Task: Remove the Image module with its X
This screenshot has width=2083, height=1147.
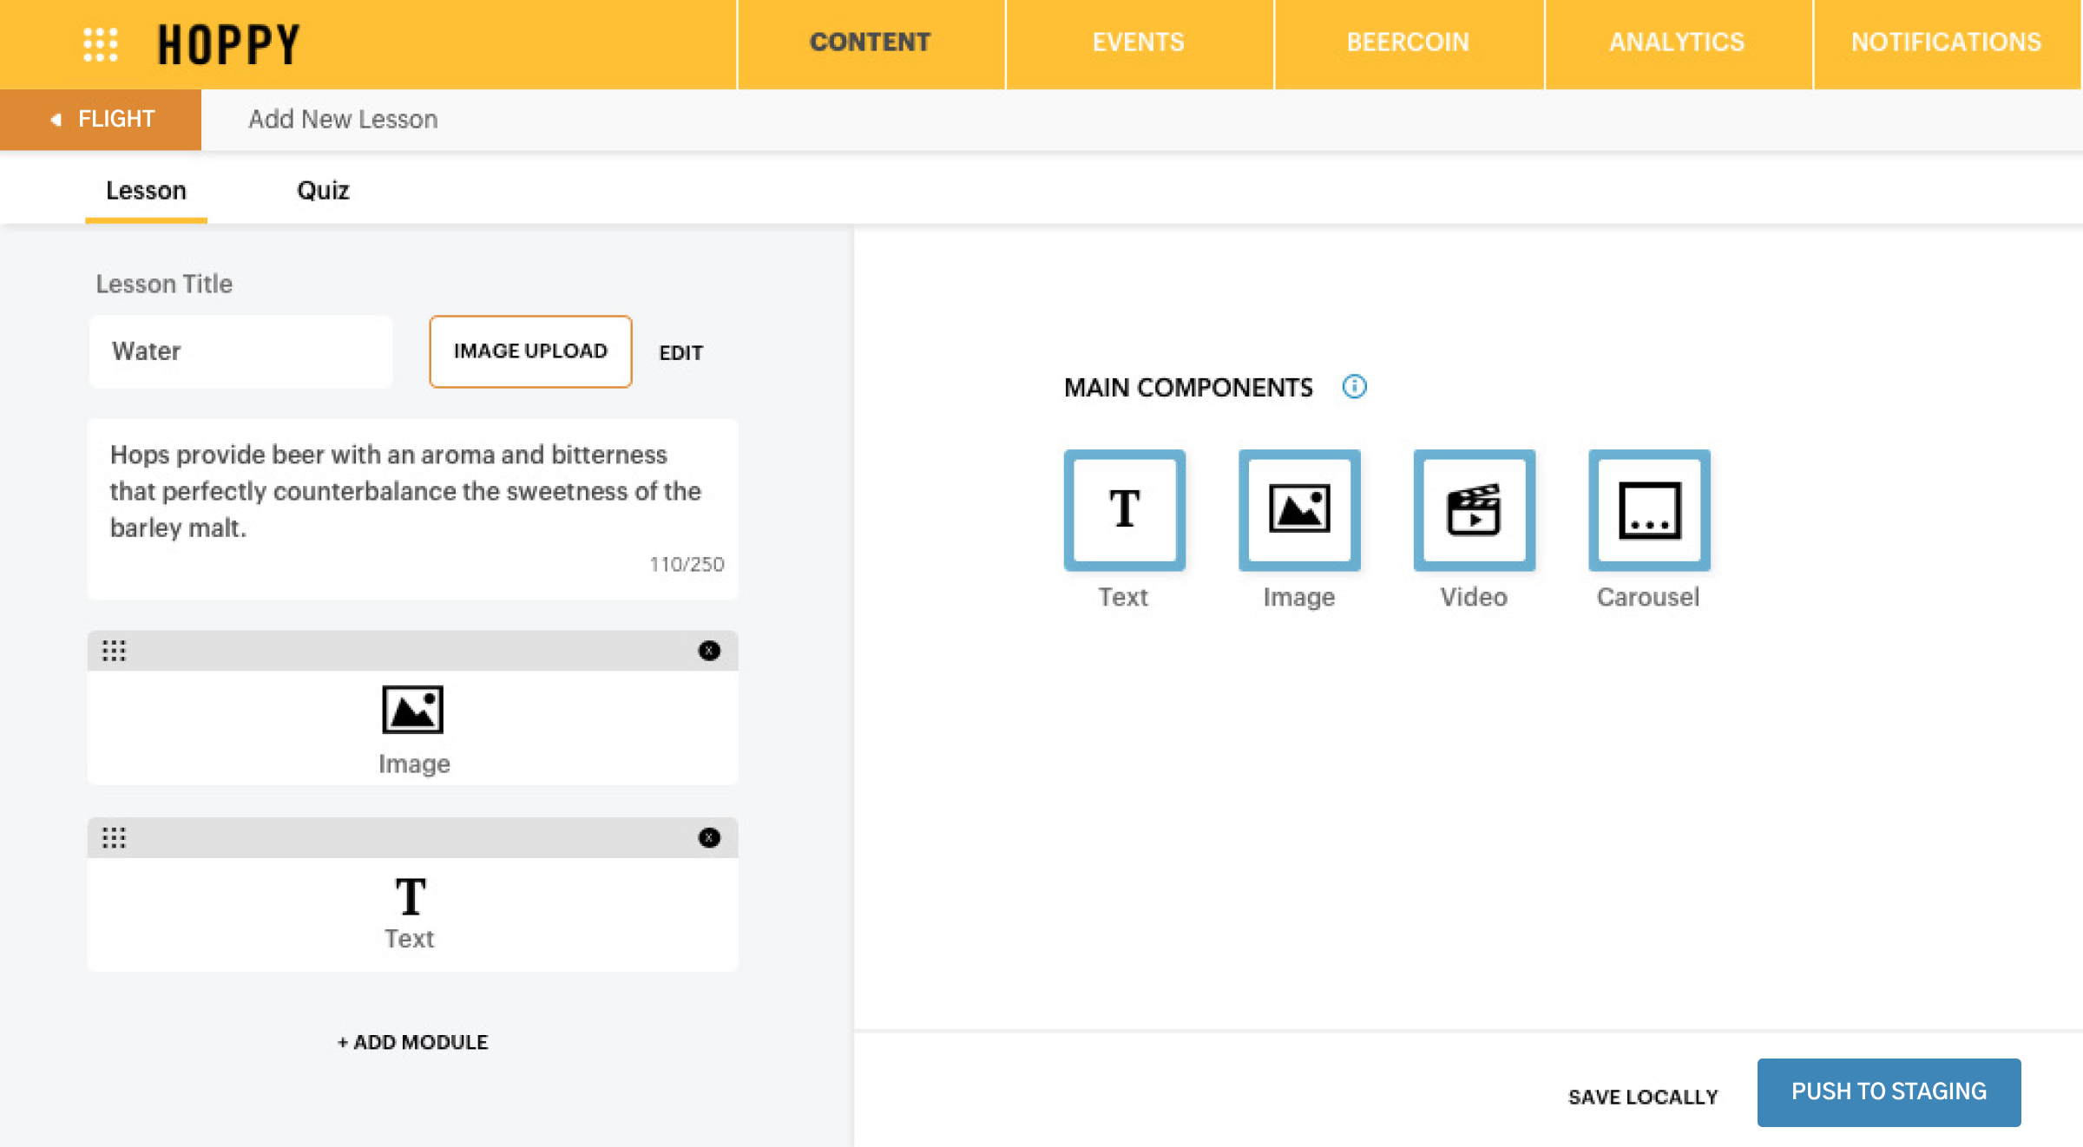Action: coord(709,651)
